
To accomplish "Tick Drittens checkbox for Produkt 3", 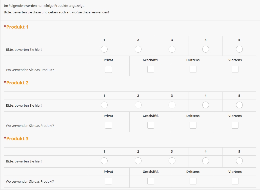I will tap(193, 181).
